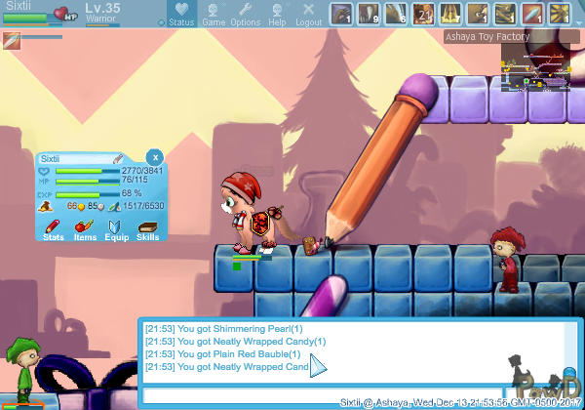The height and width of the screenshot is (410, 585).
Task: Use the first hotbar skill slot
Action: point(341,14)
